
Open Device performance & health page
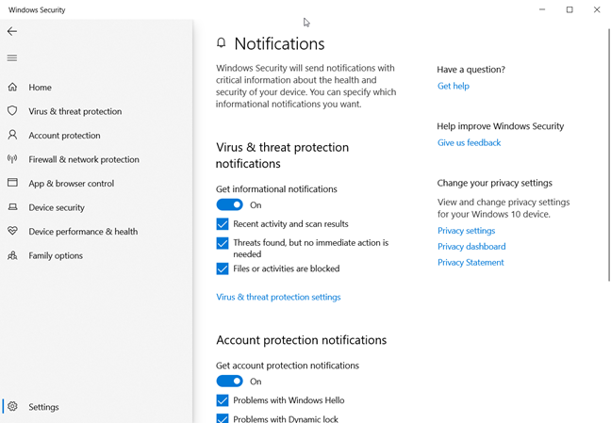(96, 232)
